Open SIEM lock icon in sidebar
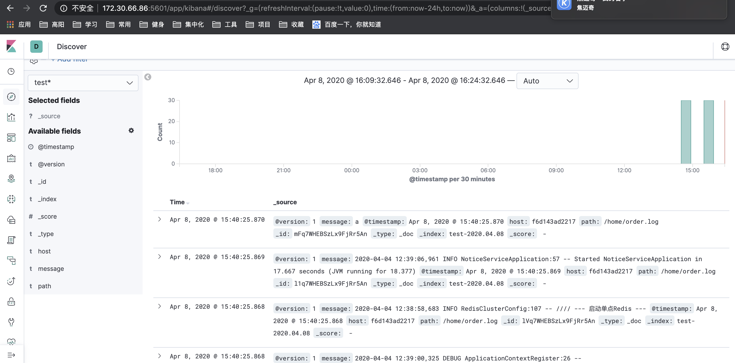 coord(11,302)
